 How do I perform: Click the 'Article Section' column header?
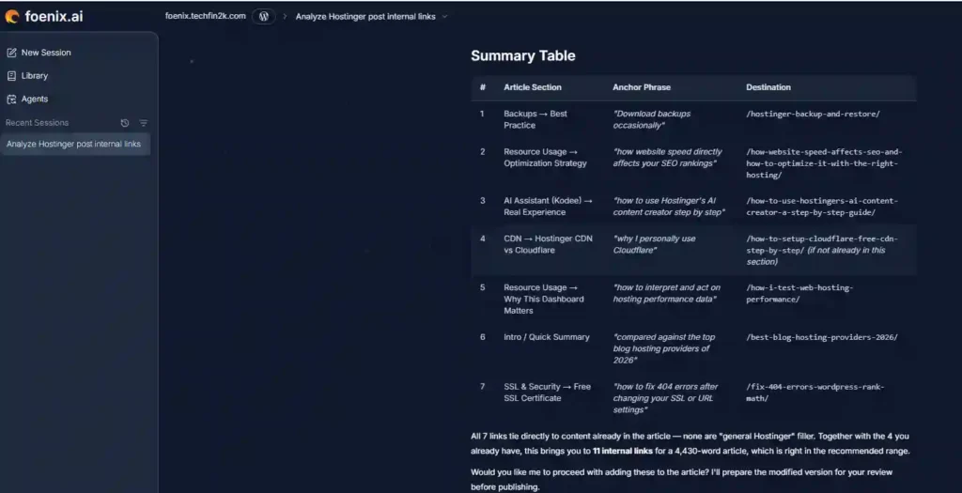(x=533, y=87)
